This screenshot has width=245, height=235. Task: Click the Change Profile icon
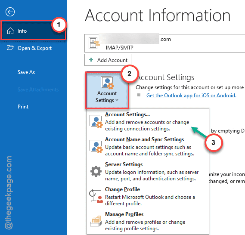coord(96,196)
